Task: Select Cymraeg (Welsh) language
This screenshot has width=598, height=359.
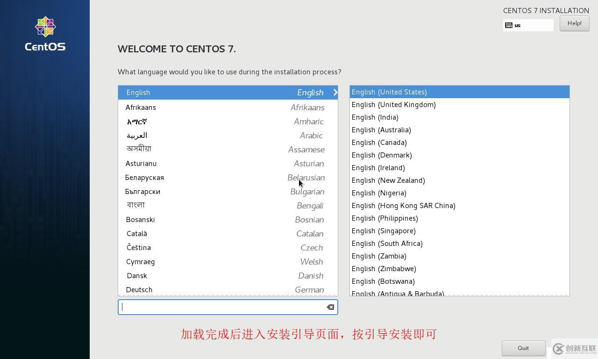Action: pyautogui.click(x=228, y=262)
